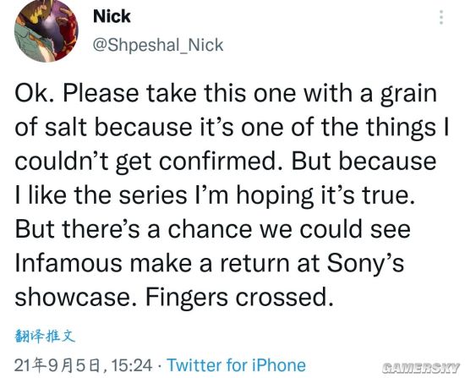Click the word chance in the tweet

click(x=211, y=229)
